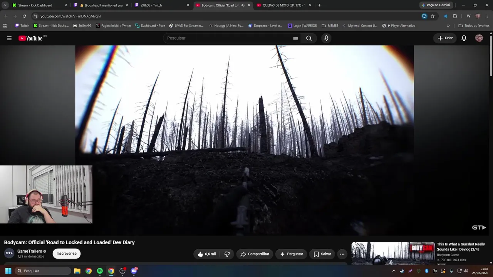Click the Chrome address bar URL
Image resolution: width=493 pixels, height=277 pixels.
coord(70,16)
